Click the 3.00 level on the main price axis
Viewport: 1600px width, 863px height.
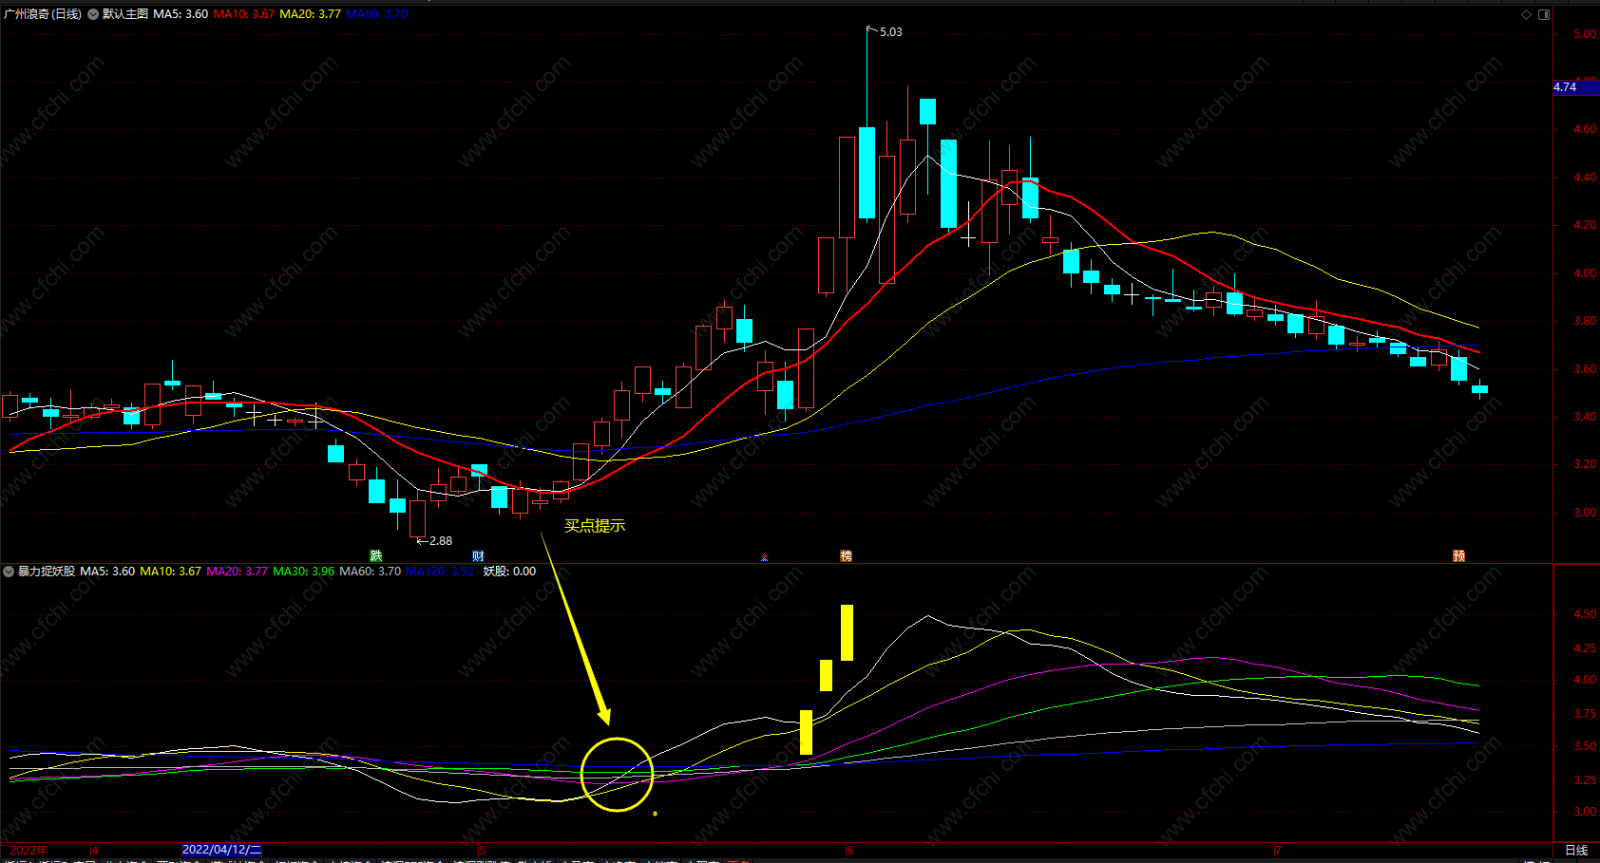[x=1585, y=513]
